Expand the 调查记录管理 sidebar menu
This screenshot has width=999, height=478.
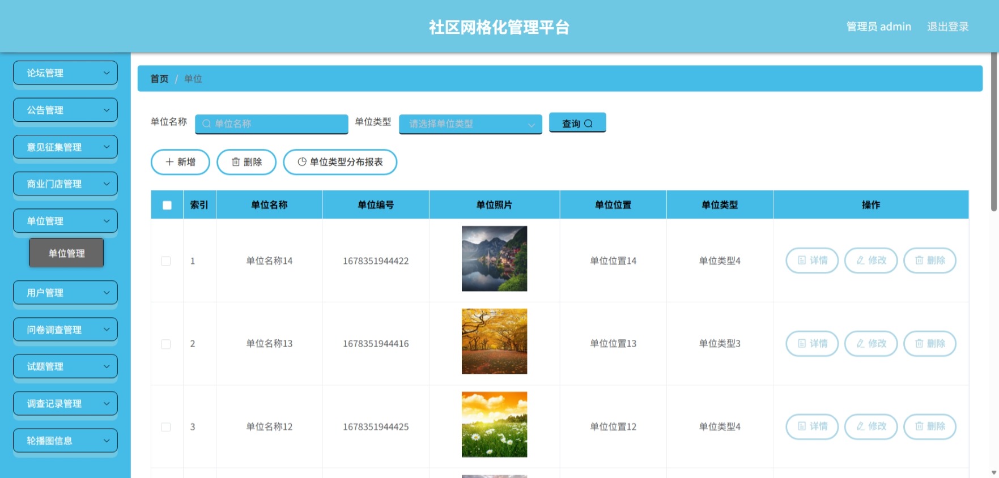[65, 404]
